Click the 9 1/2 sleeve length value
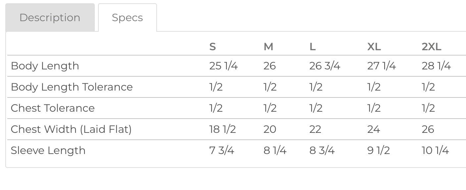This screenshot has width=466, height=190. (x=379, y=150)
